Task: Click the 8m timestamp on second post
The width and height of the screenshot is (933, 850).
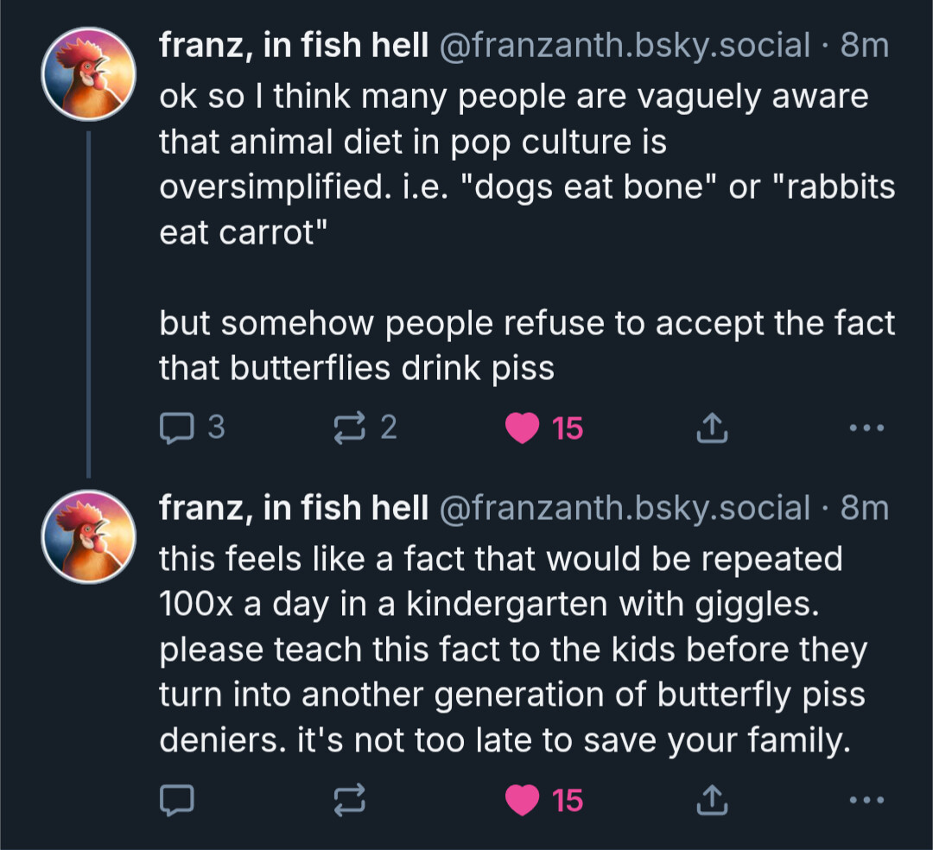Action: [x=864, y=509]
